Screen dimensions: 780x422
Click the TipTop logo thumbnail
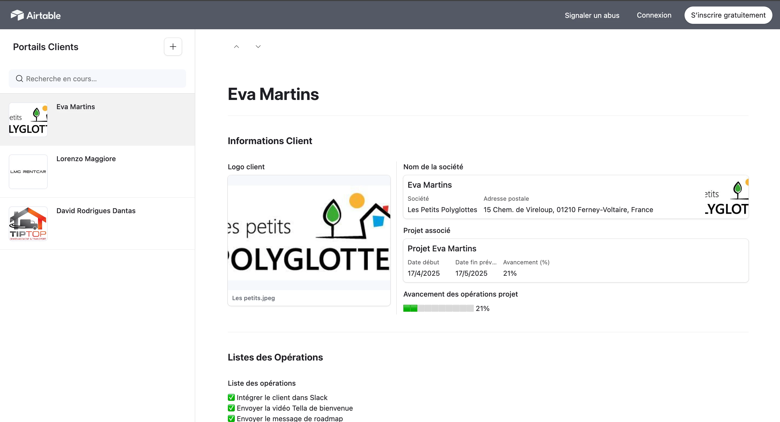(x=28, y=223)
